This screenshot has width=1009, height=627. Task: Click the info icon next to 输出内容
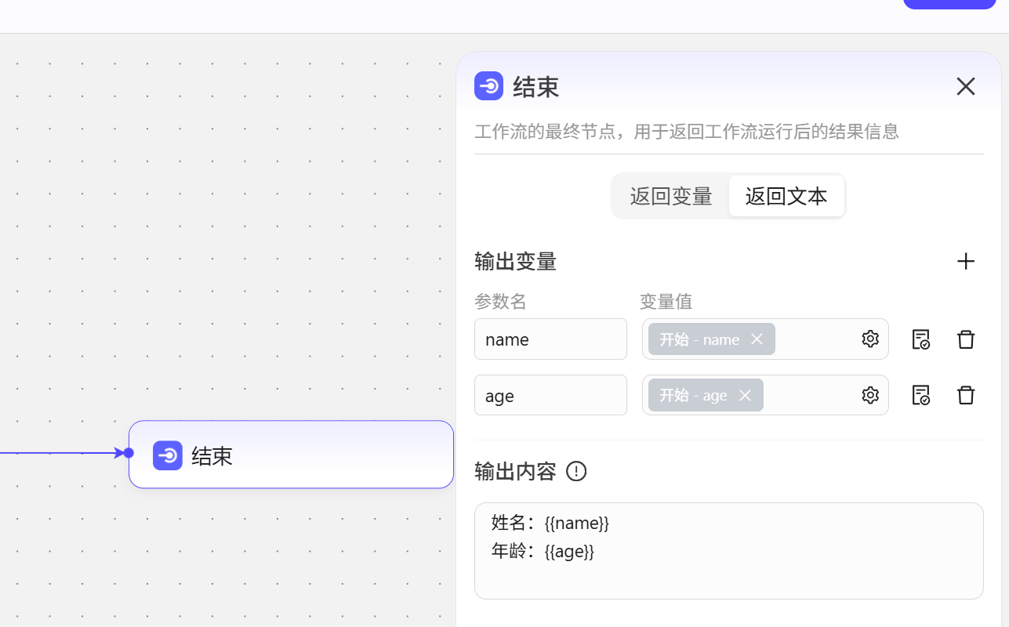(x=576, y=471)
